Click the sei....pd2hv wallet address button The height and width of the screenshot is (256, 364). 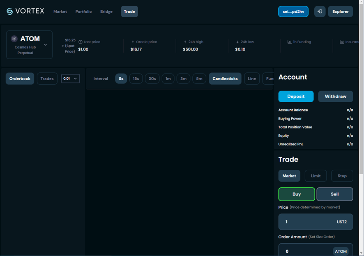coord(293,12)
